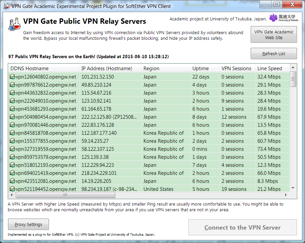Screen dimensions: 305x243
Task: Select IP address 101.231.52.150
Action: (x=98, y=77)
